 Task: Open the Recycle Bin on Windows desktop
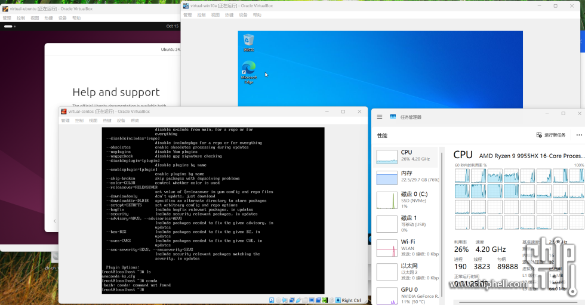[x=248, y=41]
